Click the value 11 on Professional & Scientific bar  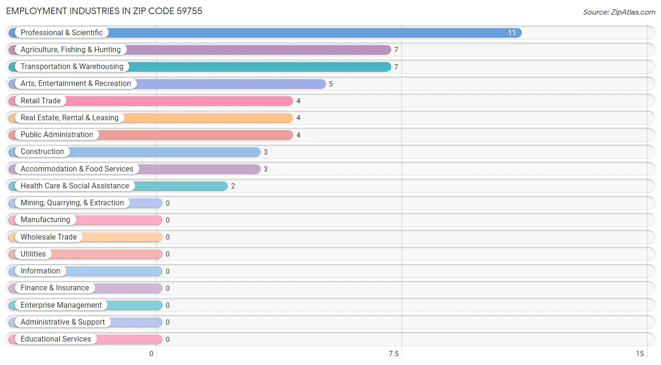click(511, 33)
